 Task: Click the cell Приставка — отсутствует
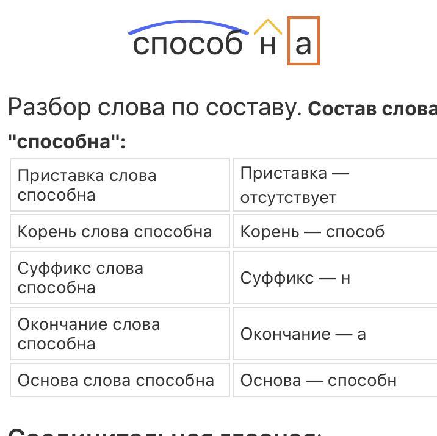[x=334, y=185]
